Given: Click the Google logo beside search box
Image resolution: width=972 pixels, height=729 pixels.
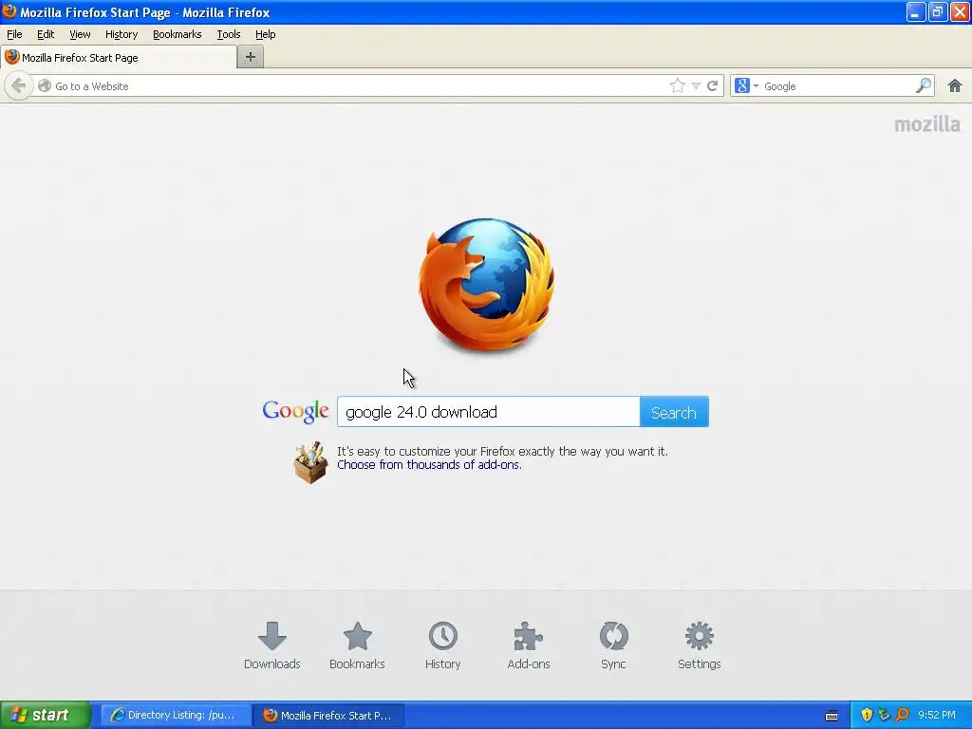Looking at the screenshot, I should [x=296, y=412].
